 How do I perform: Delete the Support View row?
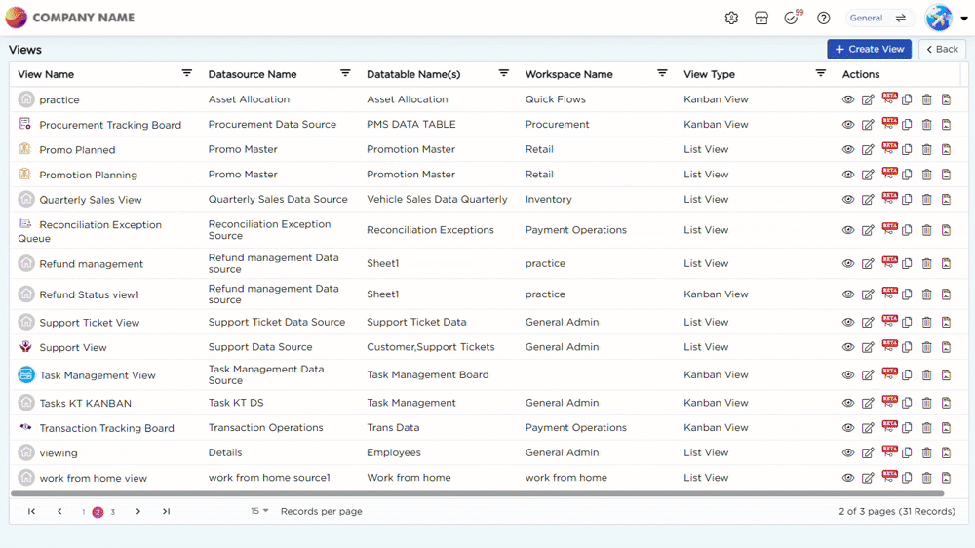coord(926,347)
